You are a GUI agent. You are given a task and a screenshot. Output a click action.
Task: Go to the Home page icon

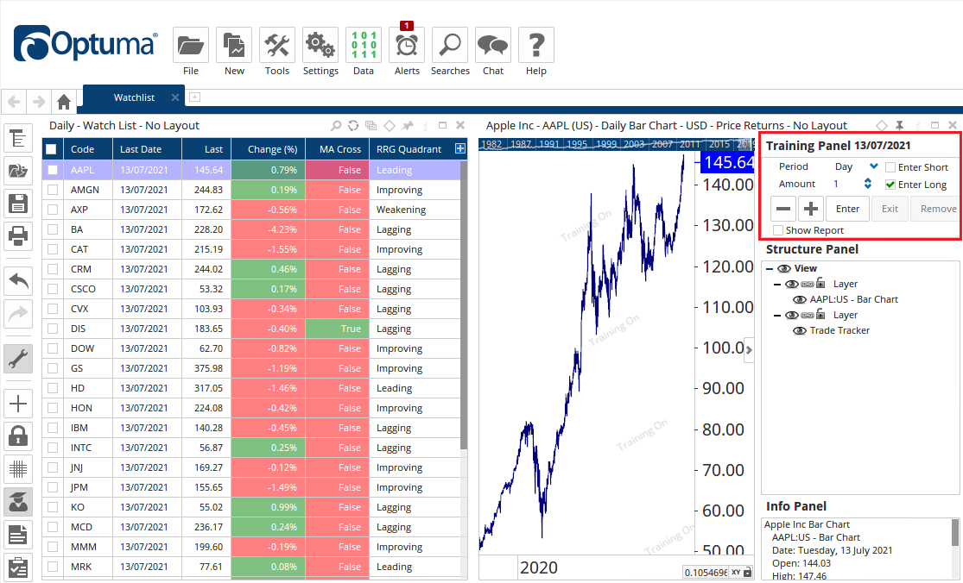[63, 101]
